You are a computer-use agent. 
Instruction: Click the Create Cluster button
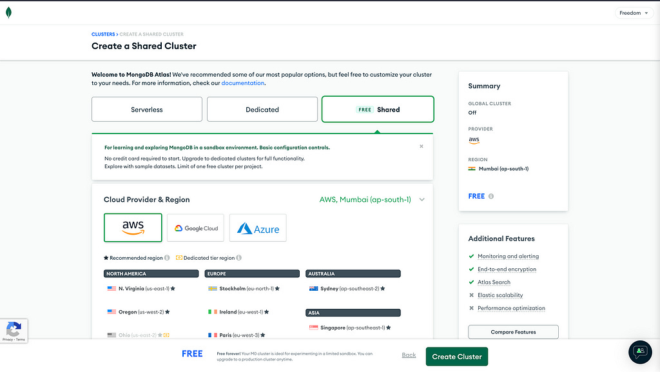[x=457, y=357]
